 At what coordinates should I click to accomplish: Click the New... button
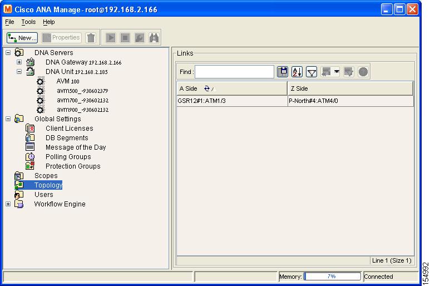22,38
